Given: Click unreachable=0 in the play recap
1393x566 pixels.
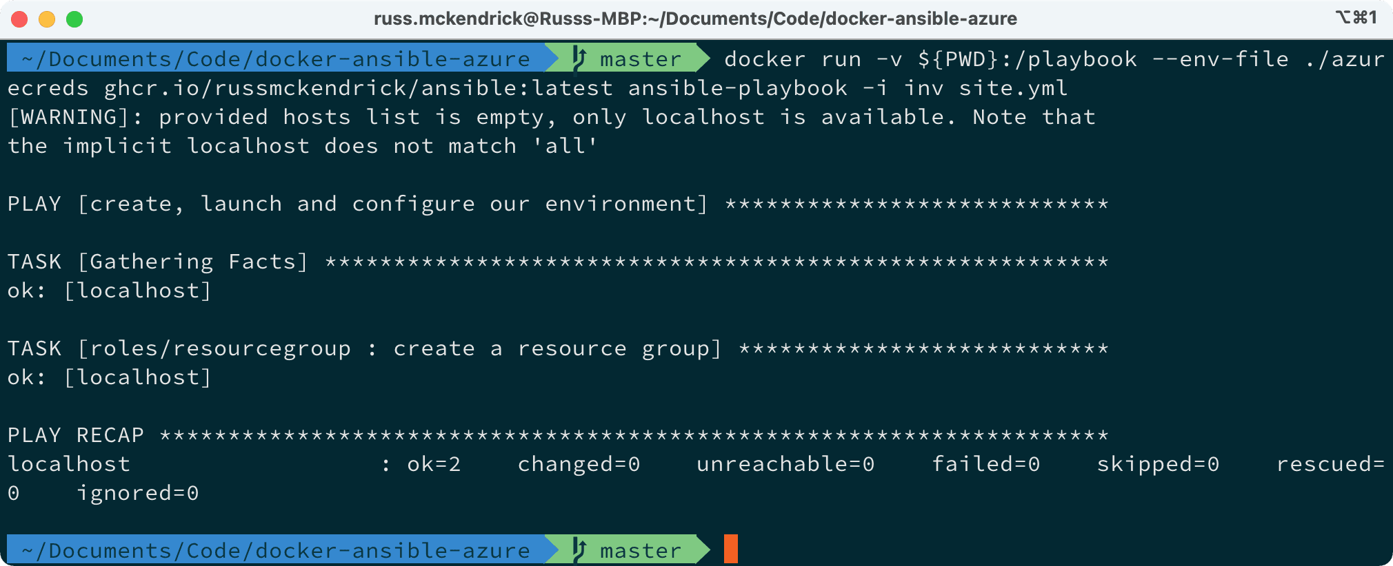Looking at the screenshot, I should tap(785, 464).
